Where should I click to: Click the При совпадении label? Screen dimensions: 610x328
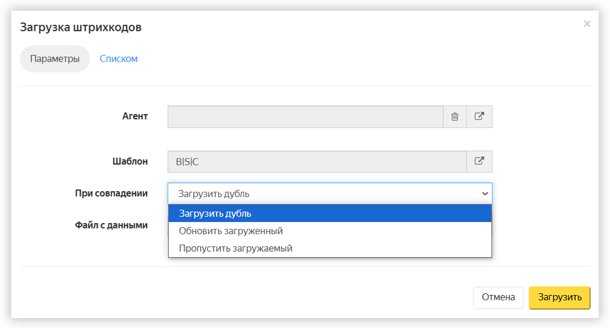pyautogui.click(x=111, y=193)
